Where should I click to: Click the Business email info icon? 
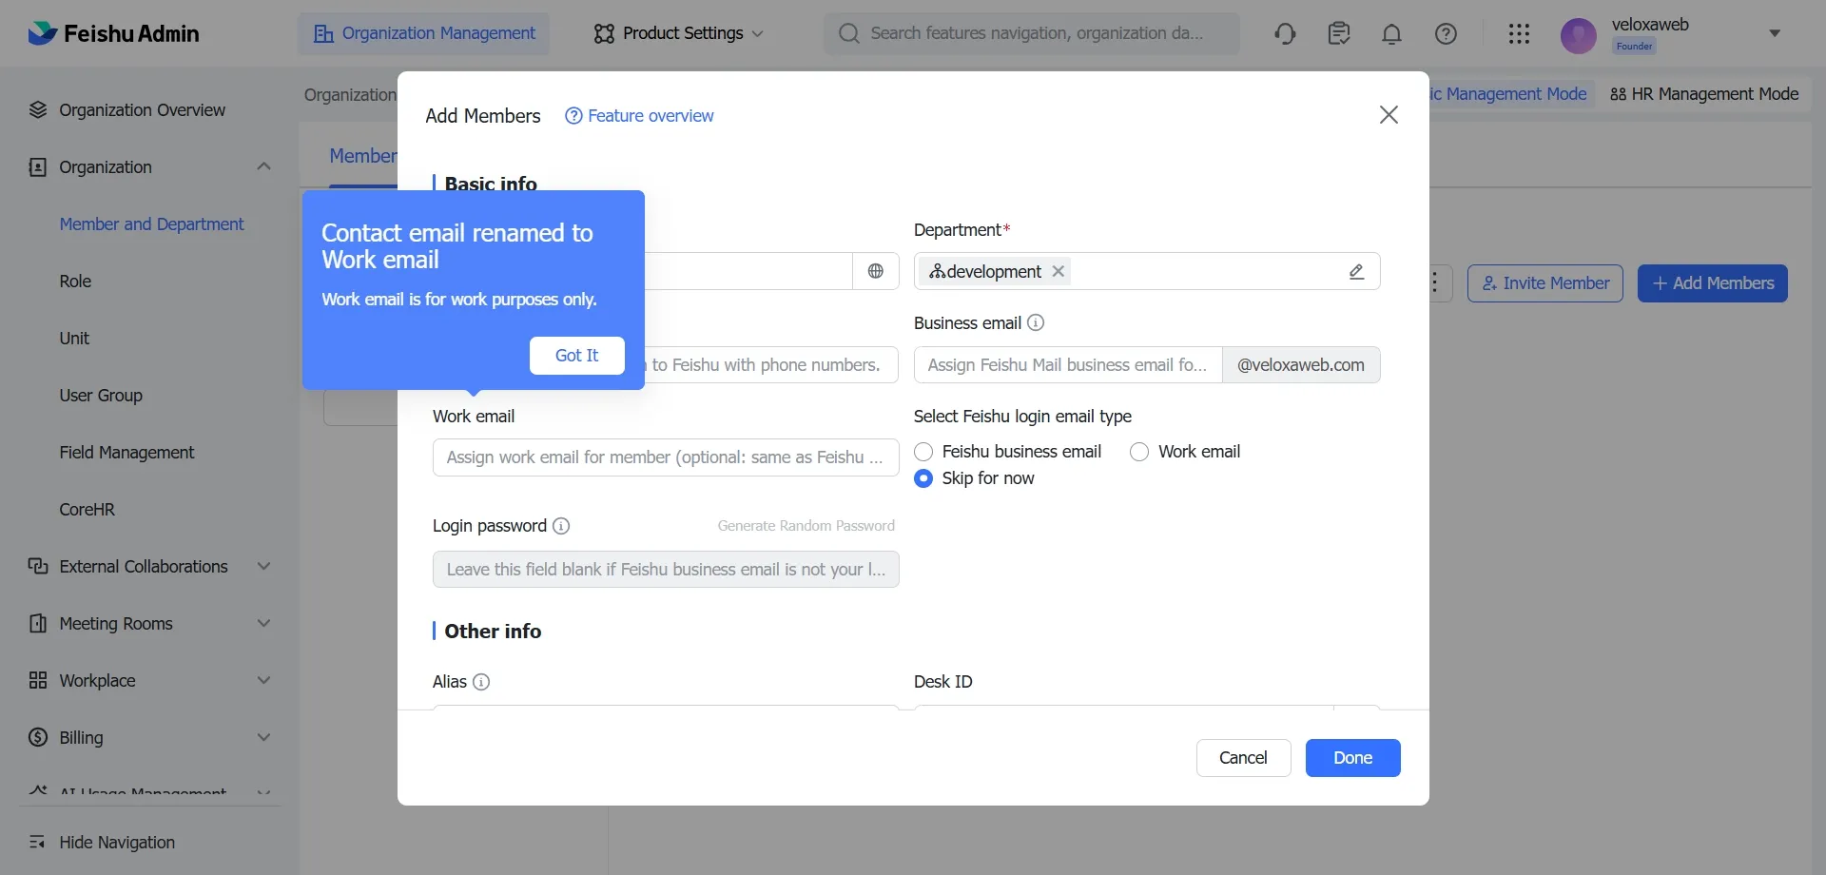(x=1036, y=323)
